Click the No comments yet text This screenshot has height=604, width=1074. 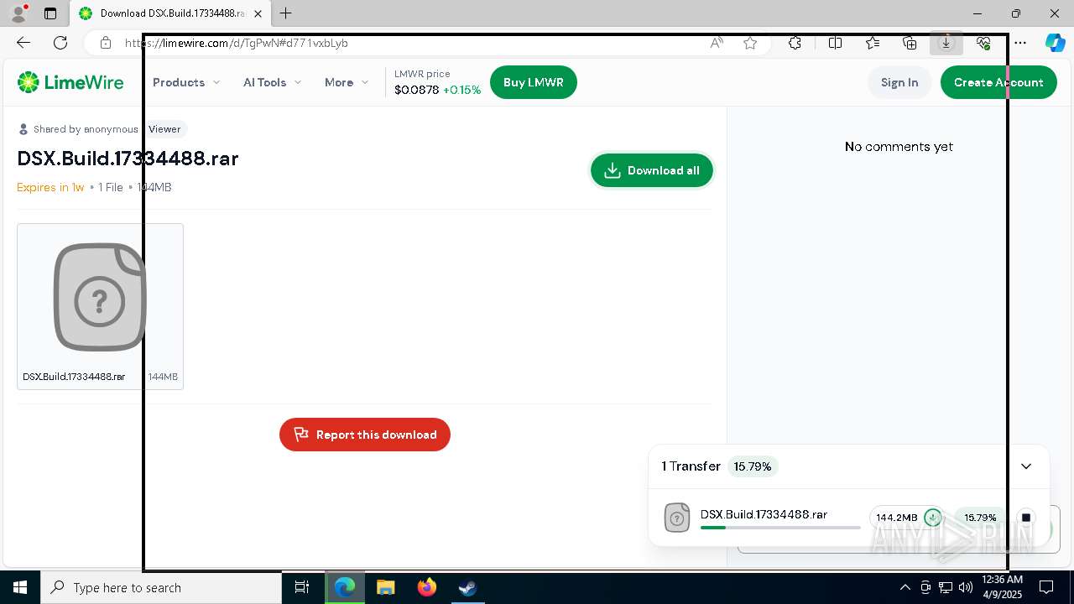(x=899, y=147)
